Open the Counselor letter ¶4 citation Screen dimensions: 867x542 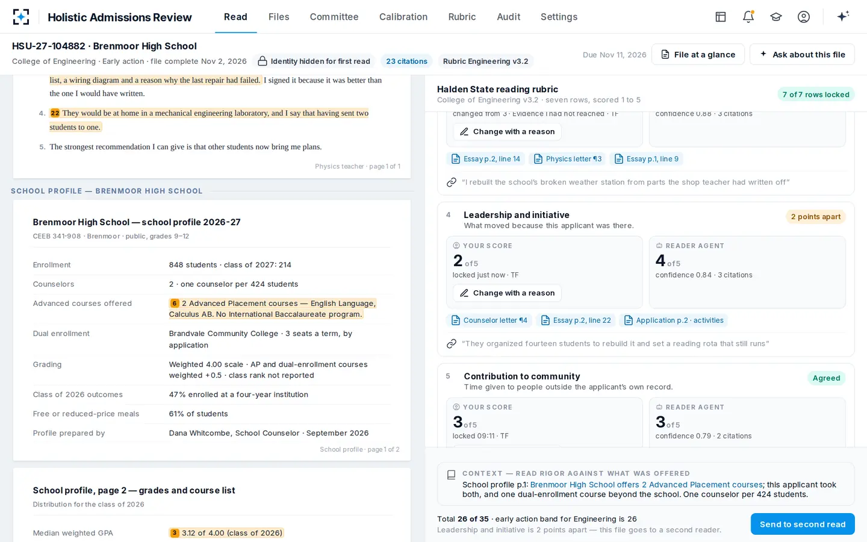489,320
